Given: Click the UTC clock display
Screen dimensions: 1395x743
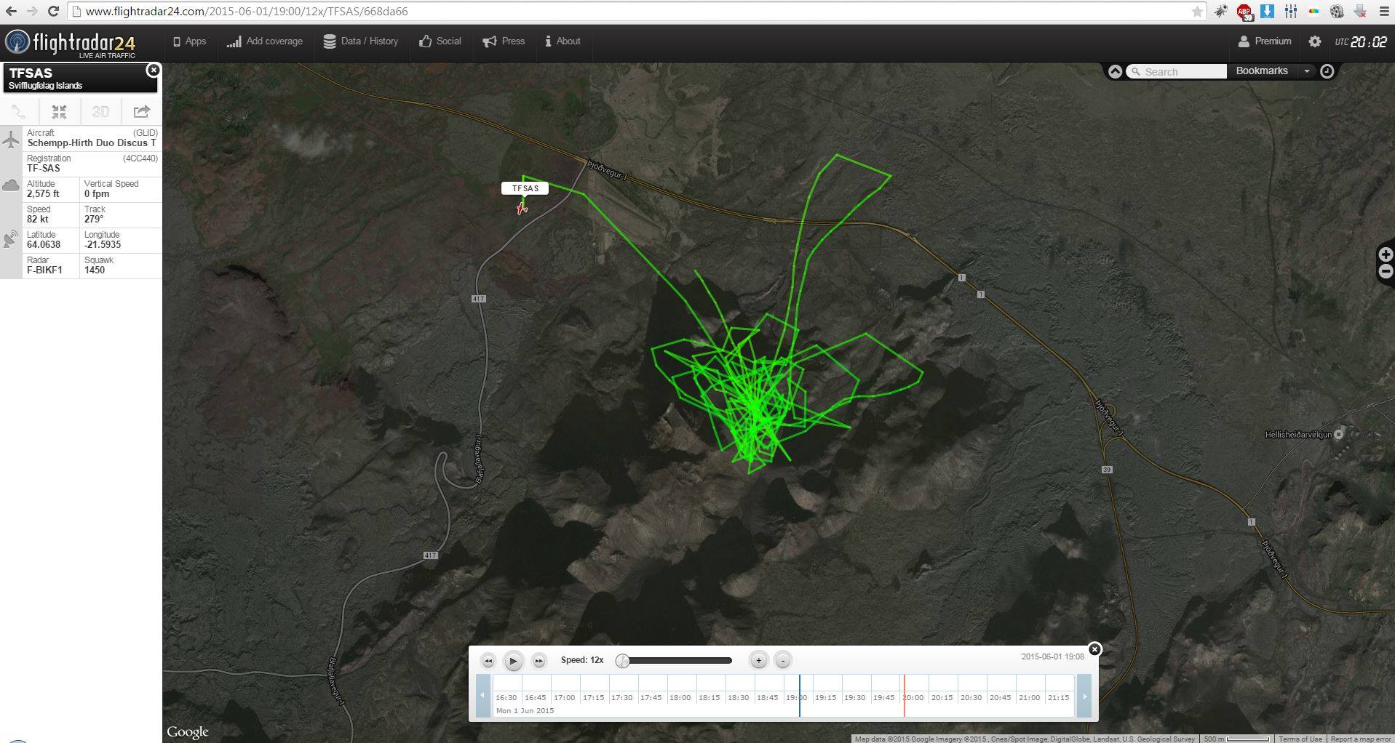Looking at the screenshot, I should point(1361,42).
